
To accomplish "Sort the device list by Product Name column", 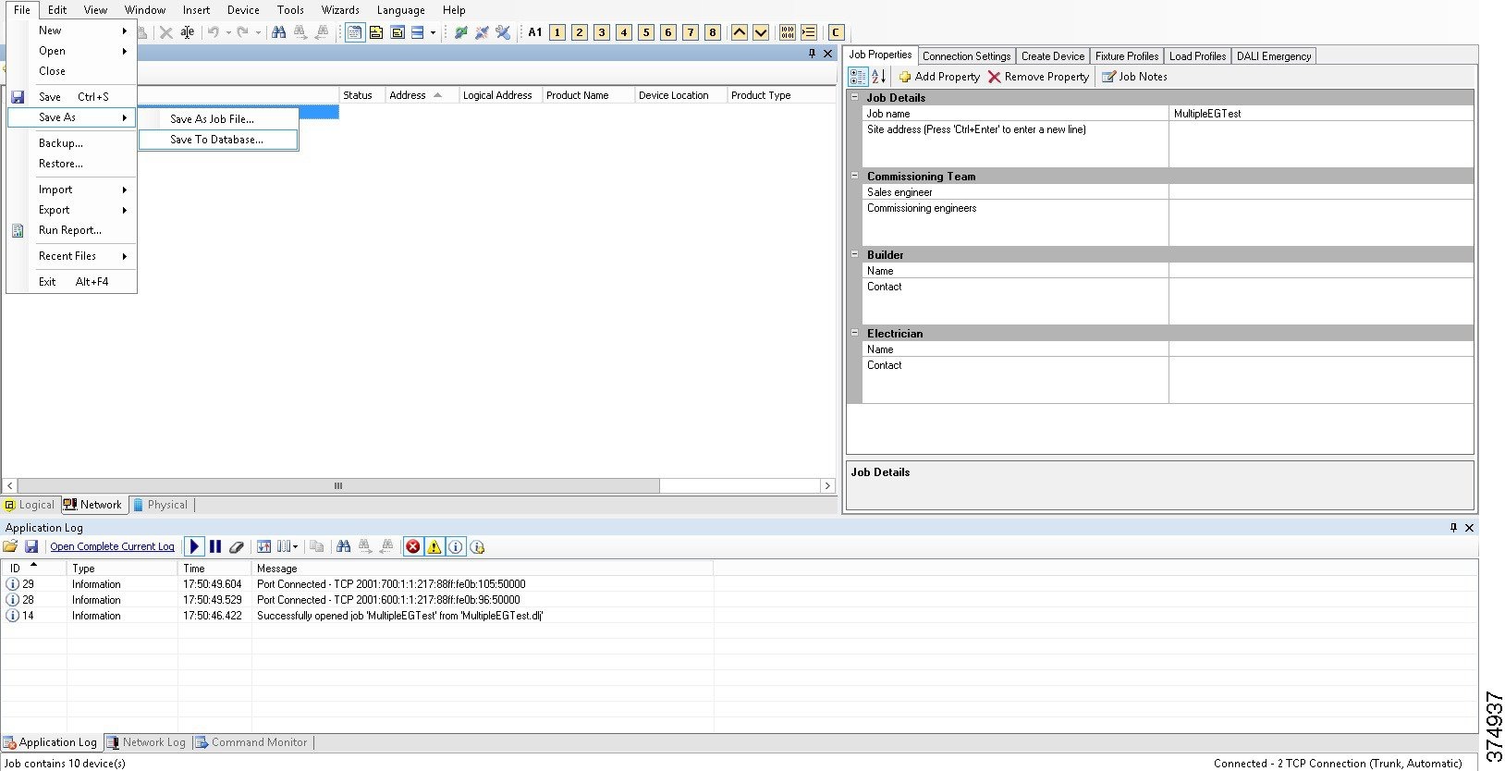I will (x=588, y=95).
